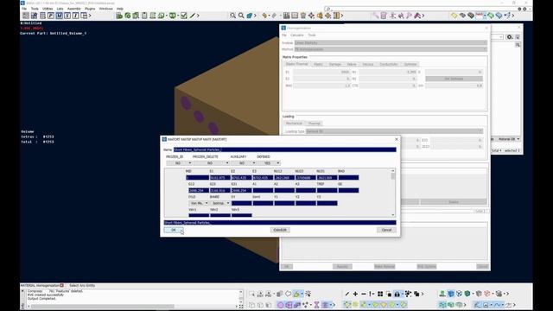Open the Plugins menu
Viewport: 553px width, 311px height.
[x=90, y=9]
